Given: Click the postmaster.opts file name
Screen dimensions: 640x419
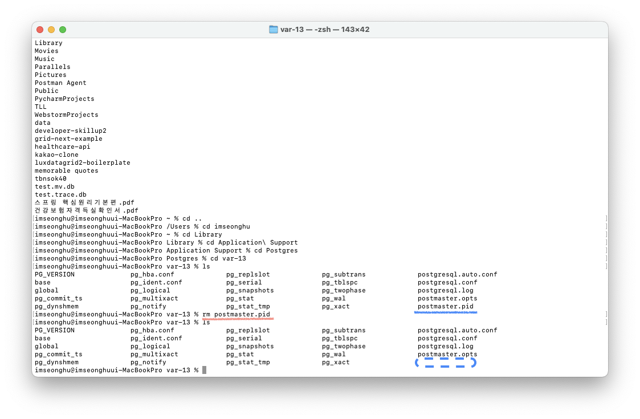Looking at the screenshot, I should coord(448,298).
